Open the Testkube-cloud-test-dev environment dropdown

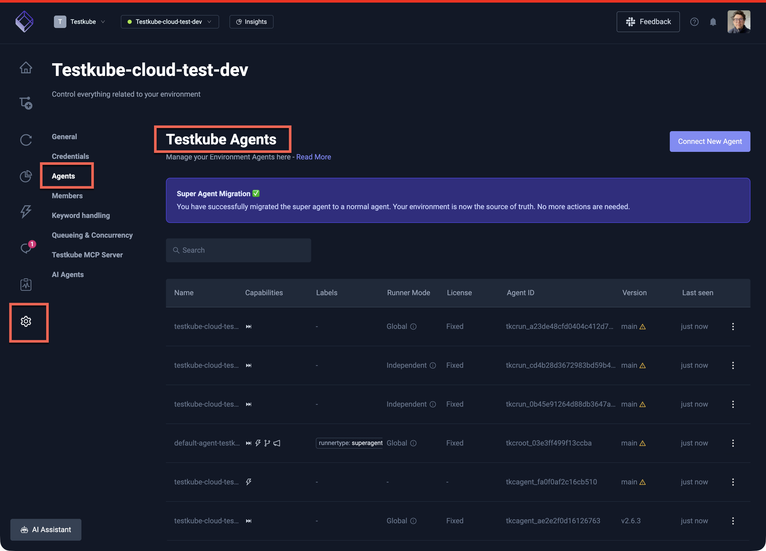pyautogui.click(x=170, y=22)
